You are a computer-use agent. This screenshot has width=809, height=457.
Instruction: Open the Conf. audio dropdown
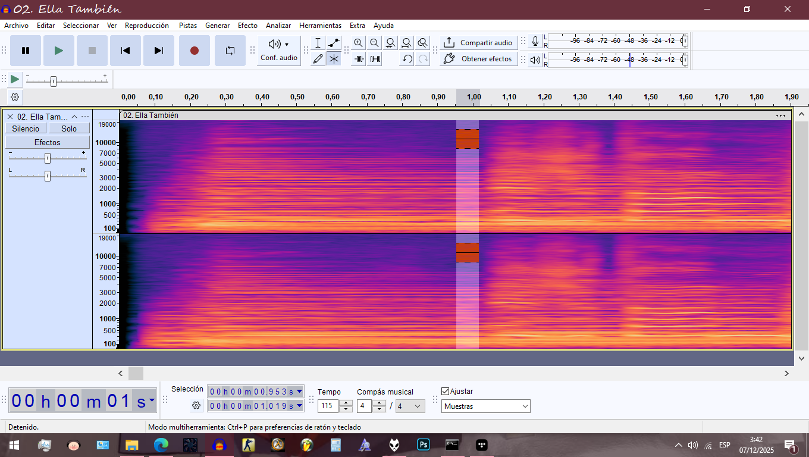point(279,51)
